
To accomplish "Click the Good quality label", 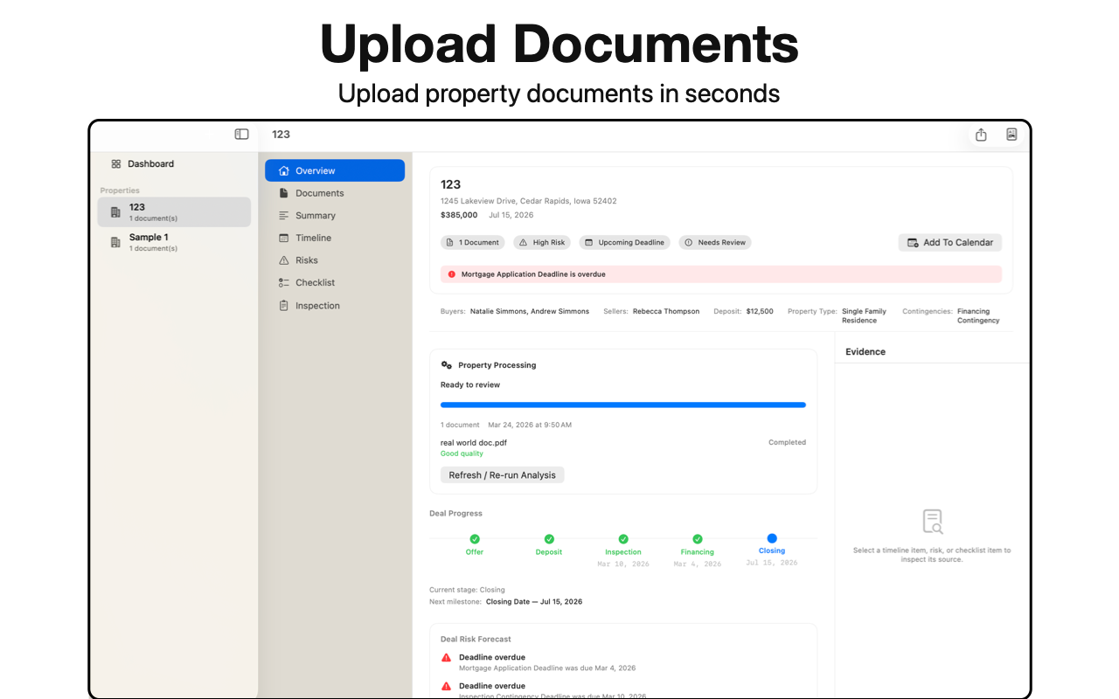I will click(462, 453).
